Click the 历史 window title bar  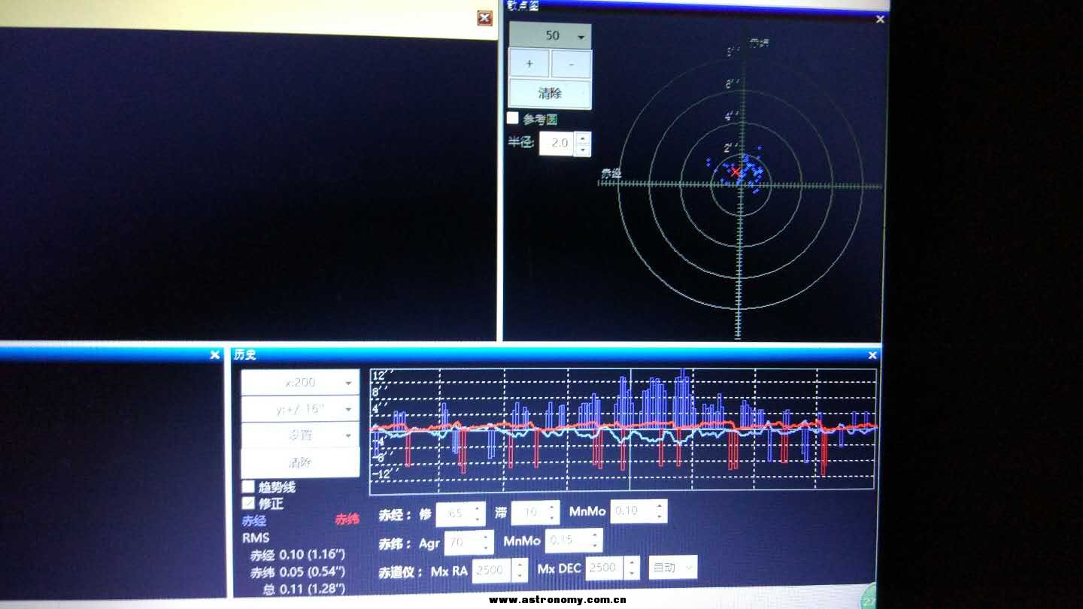555,355
